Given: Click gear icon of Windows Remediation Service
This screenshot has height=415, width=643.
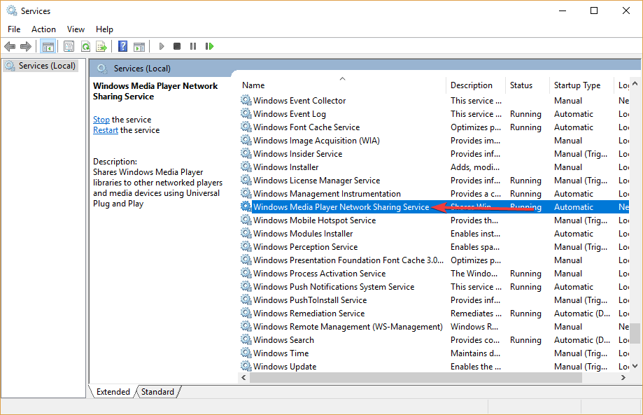Looking at the screenshot, I should click(246, 313).
